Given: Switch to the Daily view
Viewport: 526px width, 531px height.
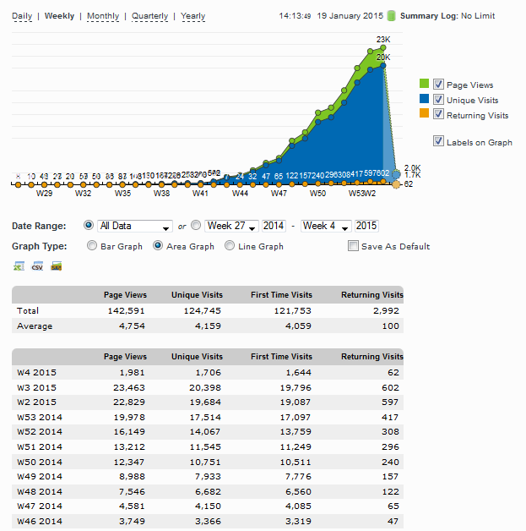Looking at the screenshot, I should pos(22,16).
